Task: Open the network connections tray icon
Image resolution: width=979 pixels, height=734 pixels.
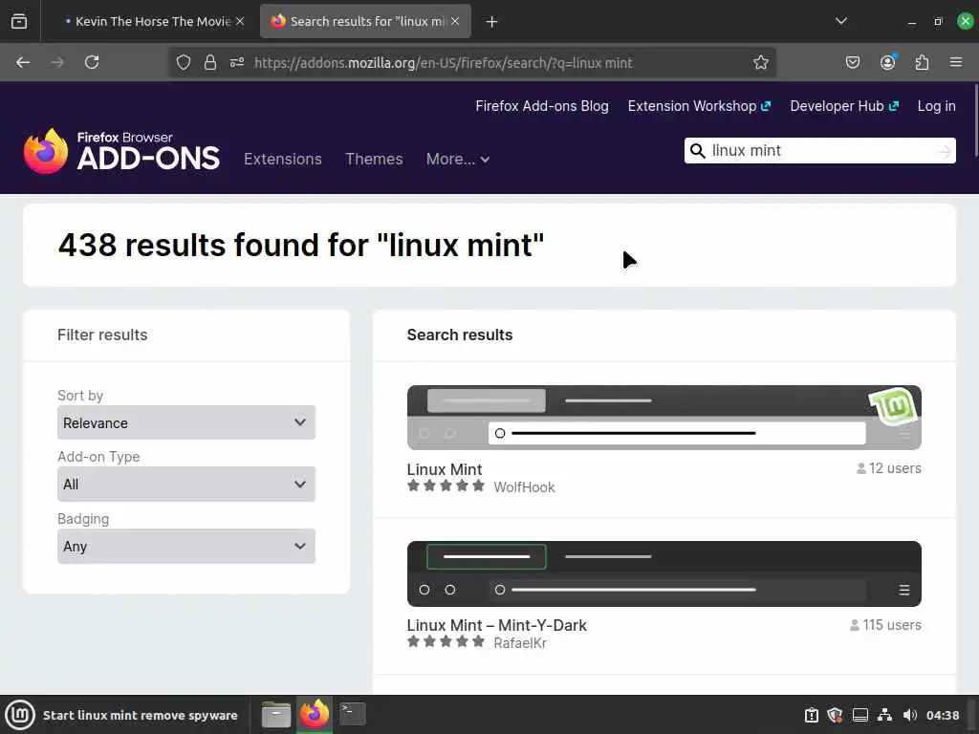Action: point(884,715)
